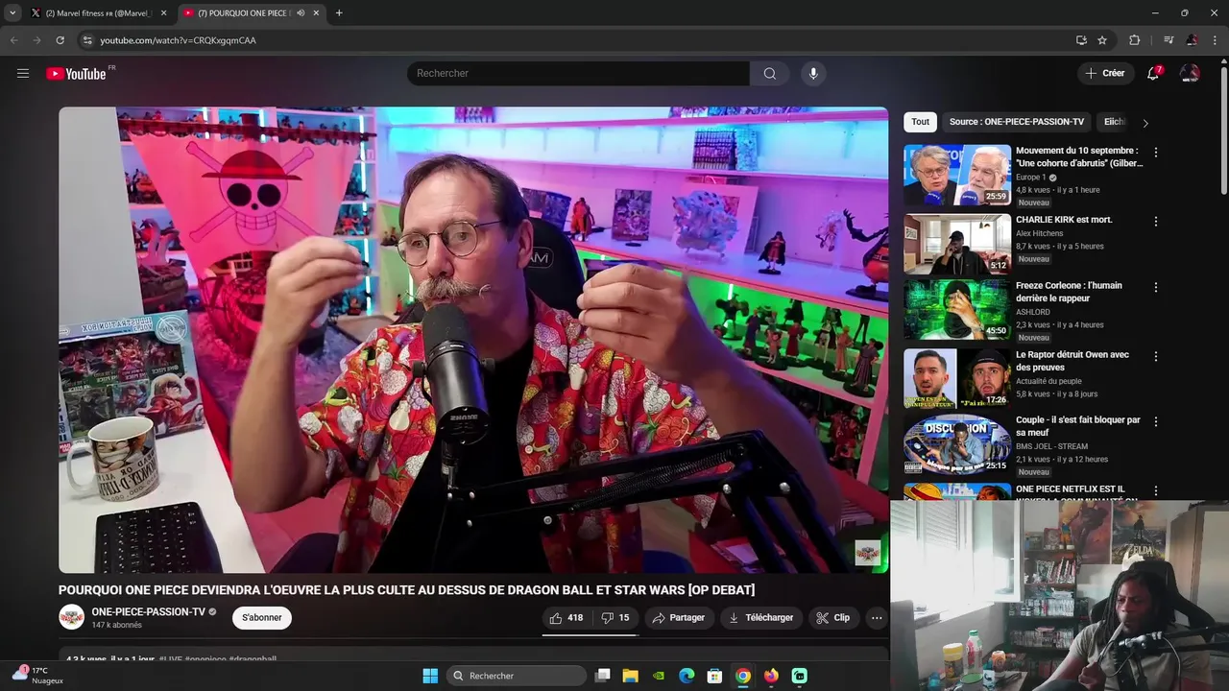Click the install/cast screen icon in the address bar
The image size is (1229, 691).
[1081, 40]
